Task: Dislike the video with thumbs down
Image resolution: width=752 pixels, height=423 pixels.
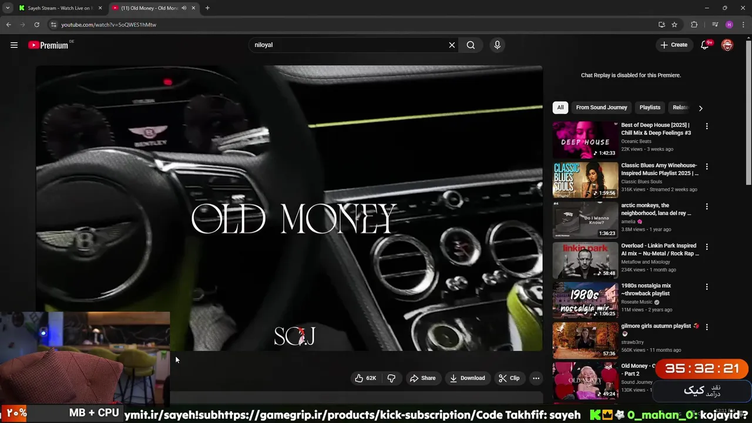Action: coord(391,378)
